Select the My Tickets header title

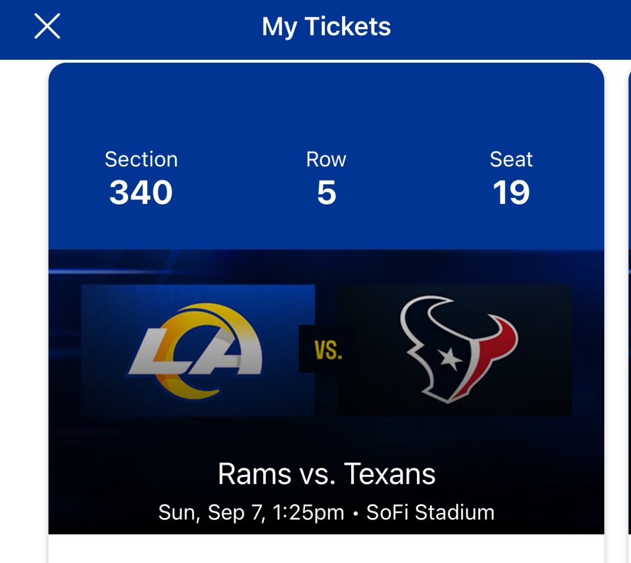click(326, 27)
